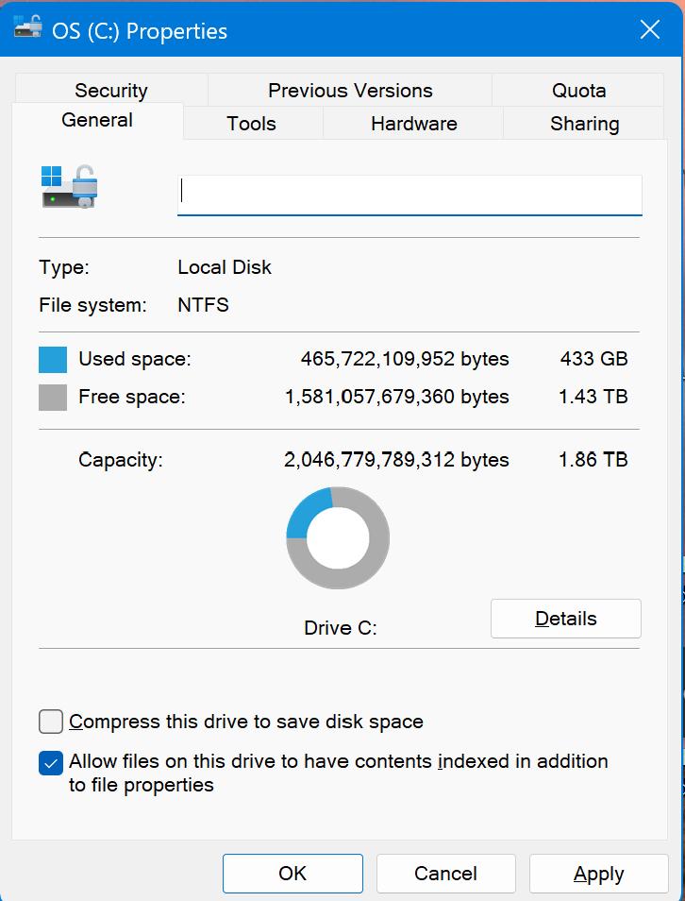
Task: Click the drive icon in the title bar
Action: 28,28
